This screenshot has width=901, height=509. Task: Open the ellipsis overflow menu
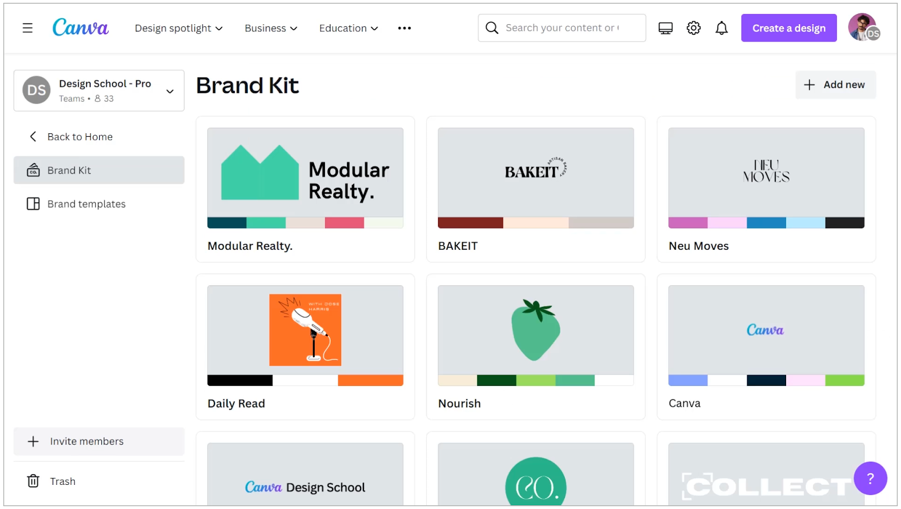pyautogui.click(x=404, y=28)
